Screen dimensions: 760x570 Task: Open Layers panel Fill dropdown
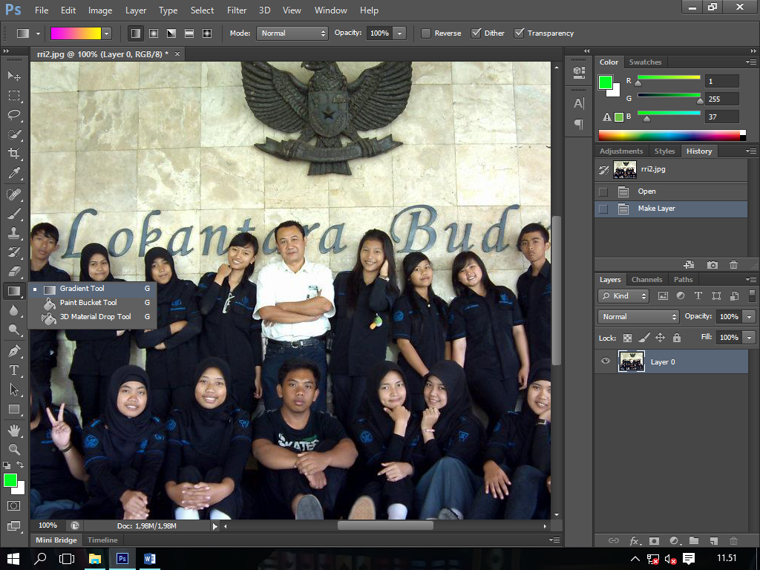click(750, 338)
